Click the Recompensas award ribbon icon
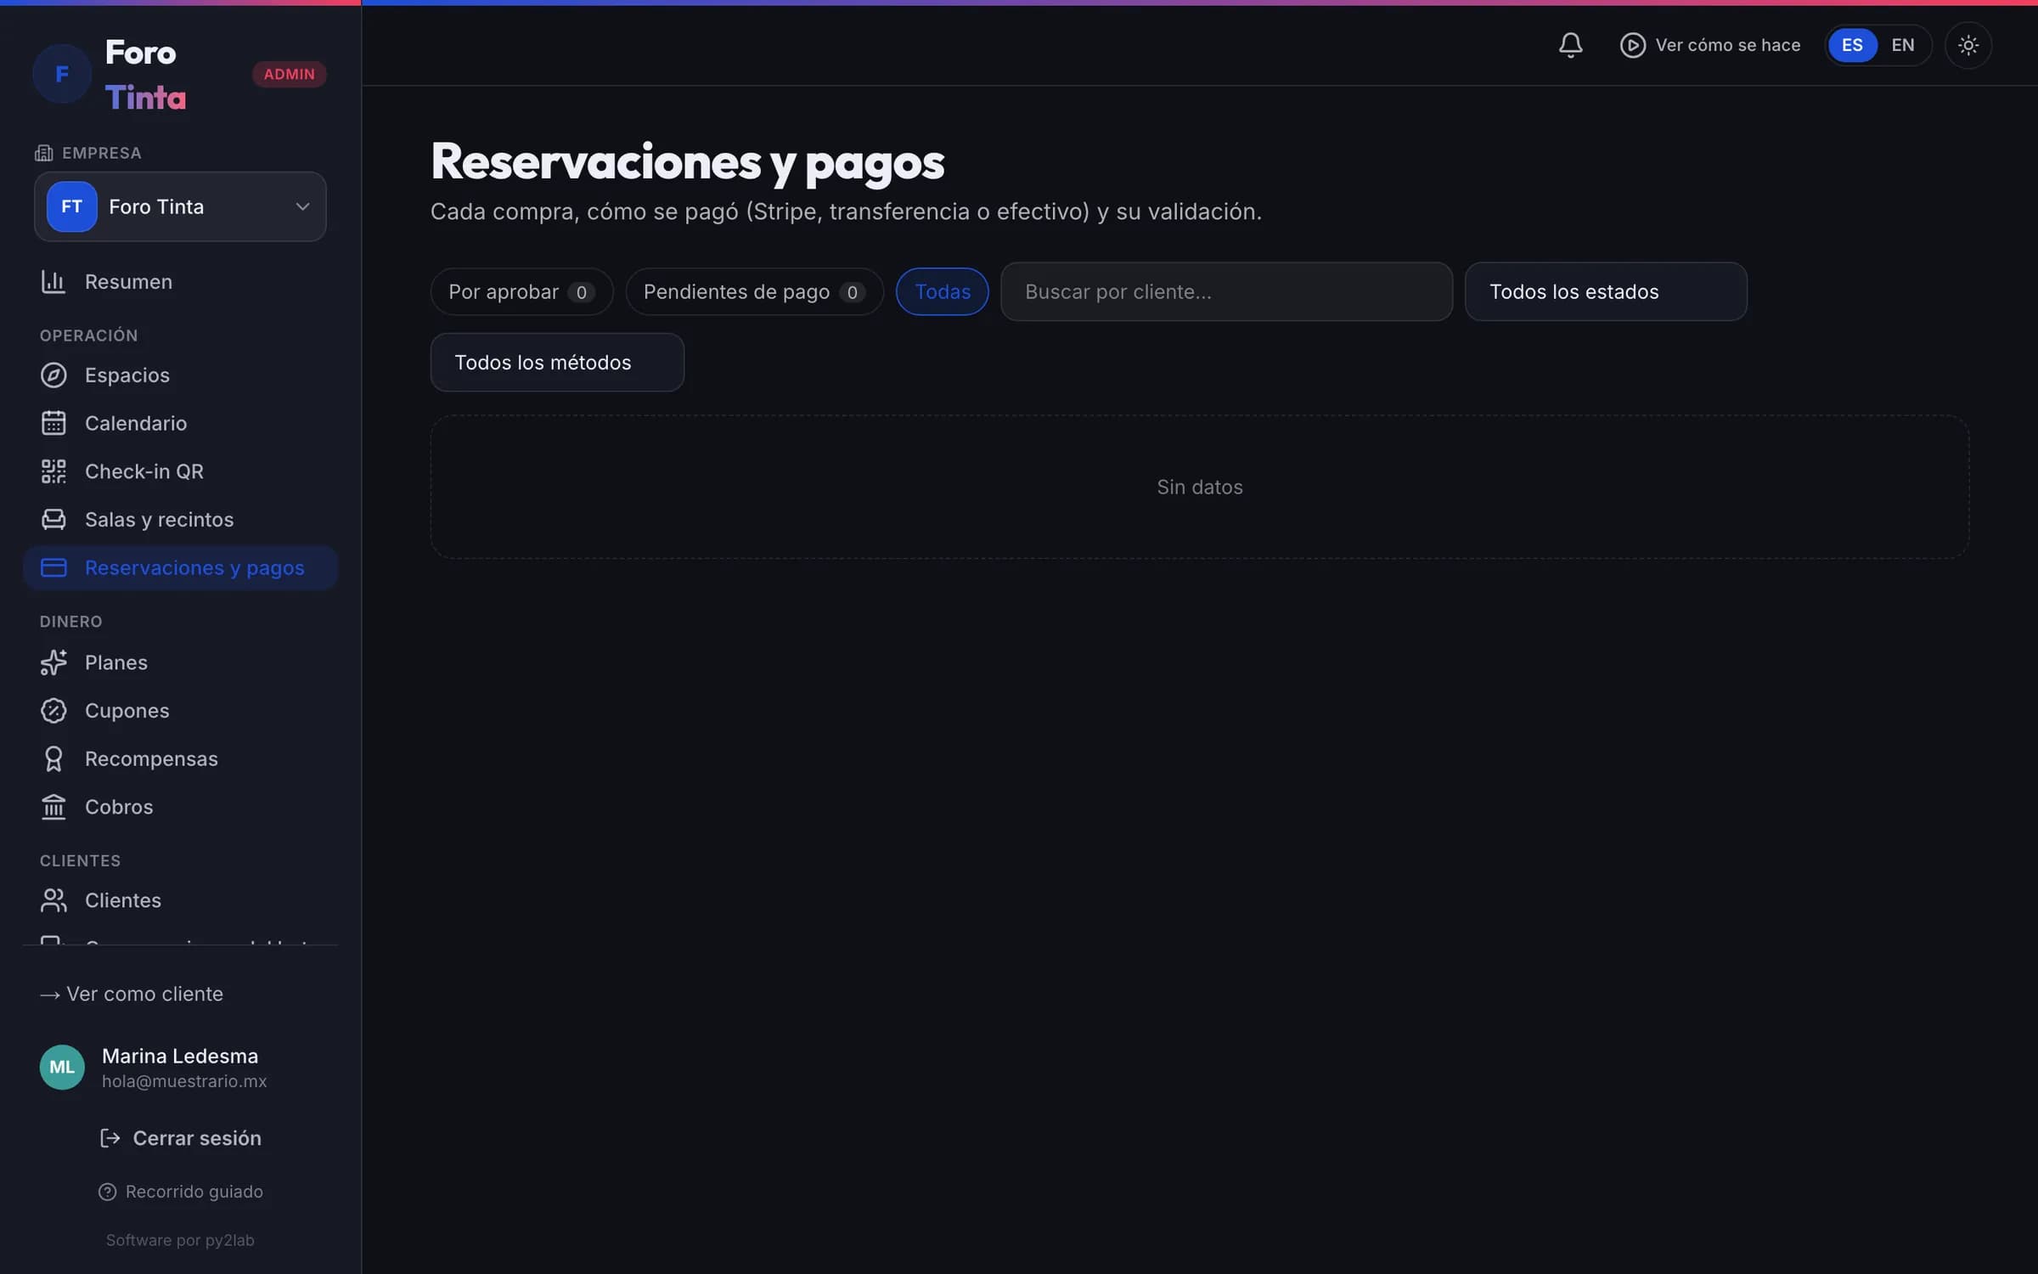 tap(53, 759)
